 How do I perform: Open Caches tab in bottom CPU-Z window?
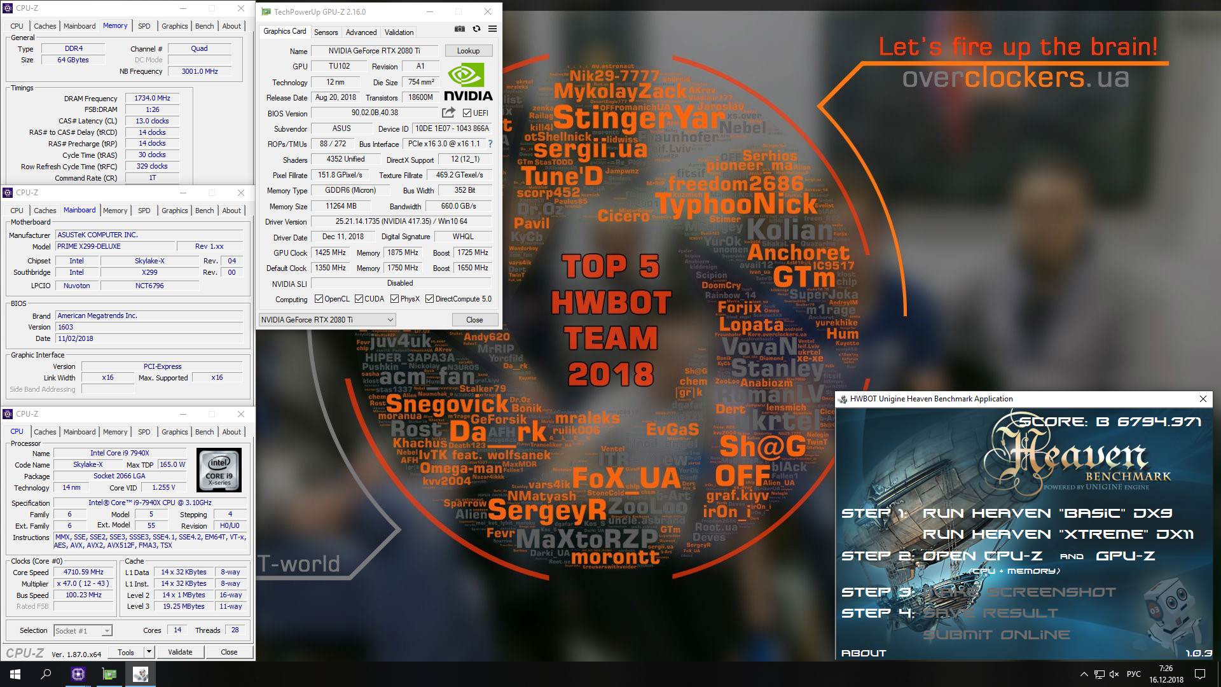point(45,432)
